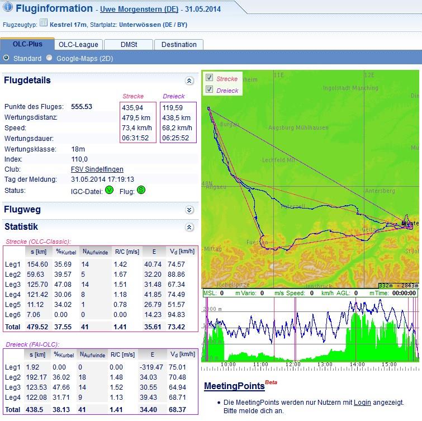Click the aircraft type table icon
Screen dimensions: 422x421
[x=44, y=23]
